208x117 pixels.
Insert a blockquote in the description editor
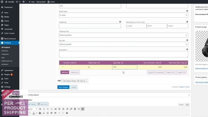(x=56, y=109)
